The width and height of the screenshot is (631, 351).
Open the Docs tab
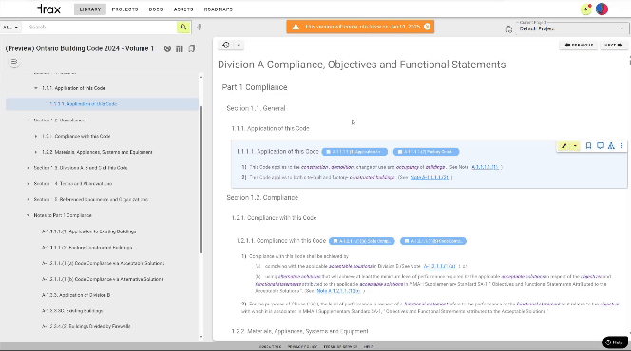pyautogui.click(x=156, y=9)
